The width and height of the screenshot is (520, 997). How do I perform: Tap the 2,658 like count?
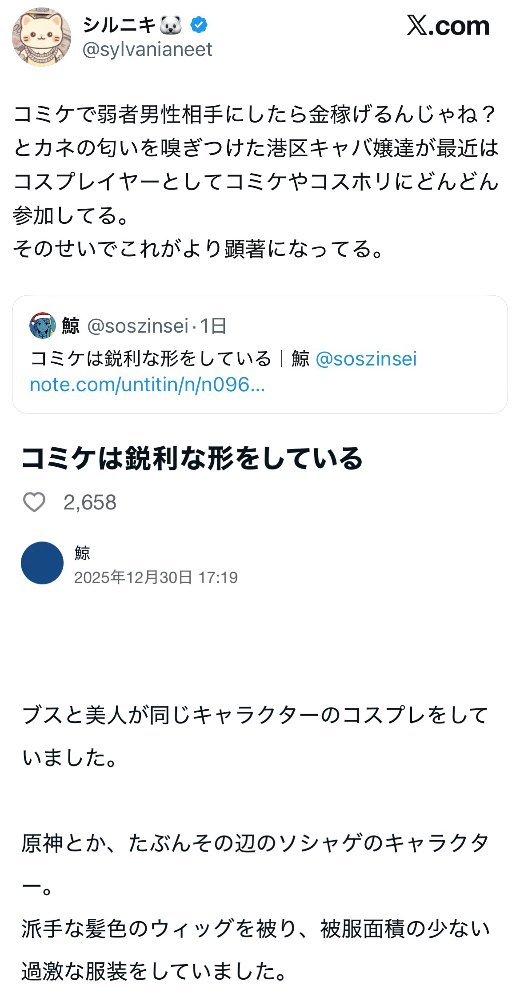pos(90,503)
